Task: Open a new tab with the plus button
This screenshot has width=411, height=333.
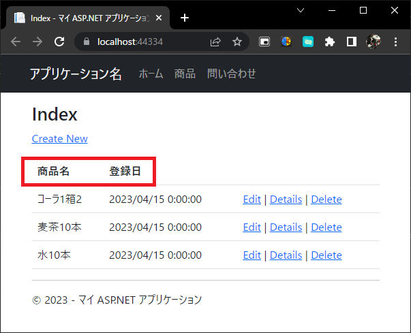Action: tap(185, 18)
